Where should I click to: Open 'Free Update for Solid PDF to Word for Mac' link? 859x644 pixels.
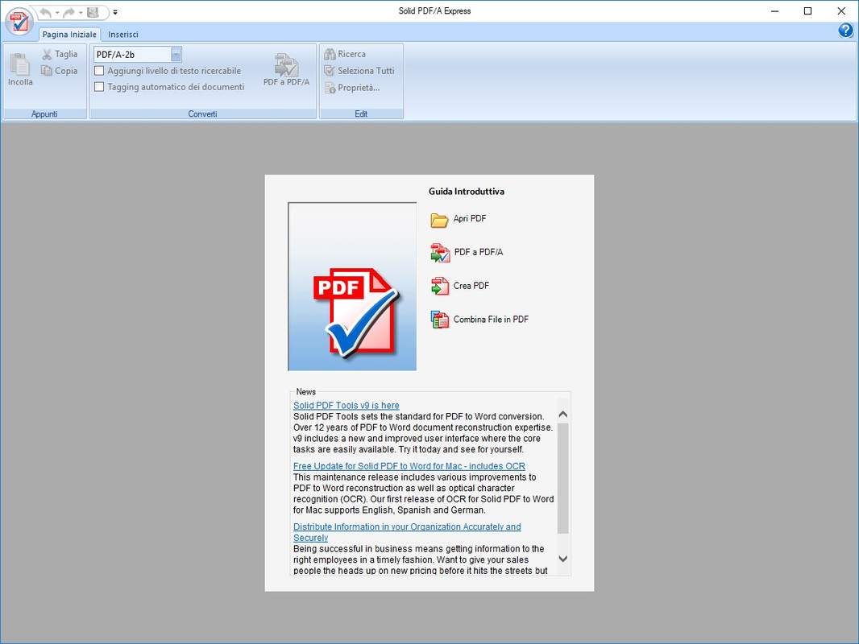409,466
